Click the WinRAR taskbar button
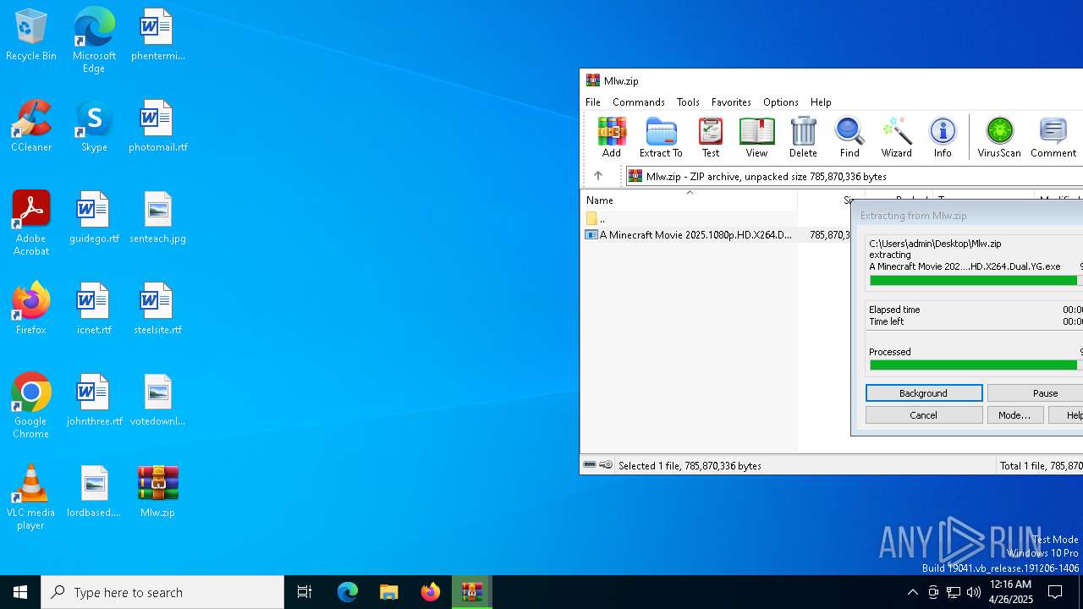Image resolution: width=1083 pixels, height=609 pixels. [472, 592]
